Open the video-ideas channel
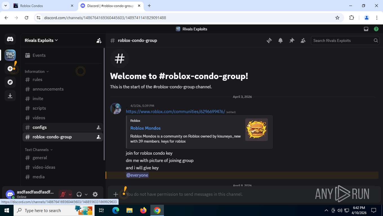 click(x=63, y=167)
